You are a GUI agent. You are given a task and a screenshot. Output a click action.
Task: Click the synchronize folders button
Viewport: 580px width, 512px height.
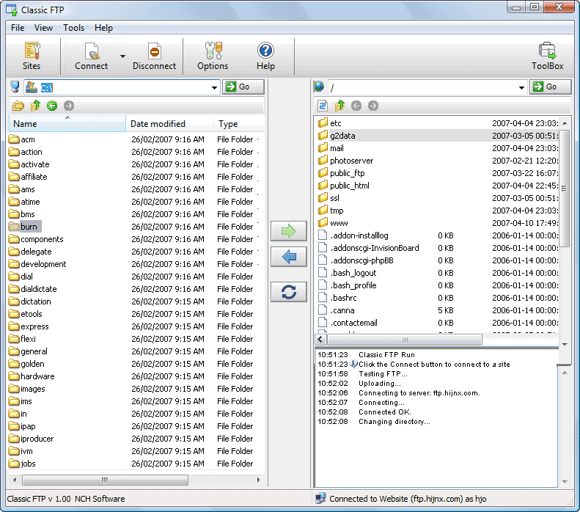[x=288, y=292]
